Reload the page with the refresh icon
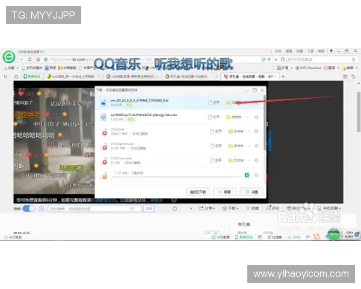 click(x=30, y=60)
